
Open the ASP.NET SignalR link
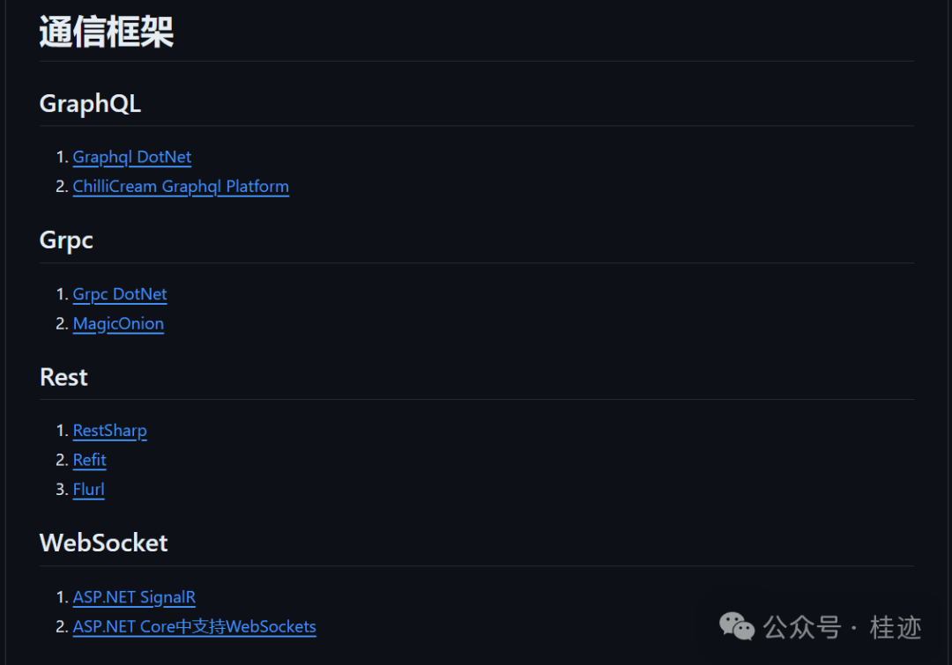click(x=134, y=597)
